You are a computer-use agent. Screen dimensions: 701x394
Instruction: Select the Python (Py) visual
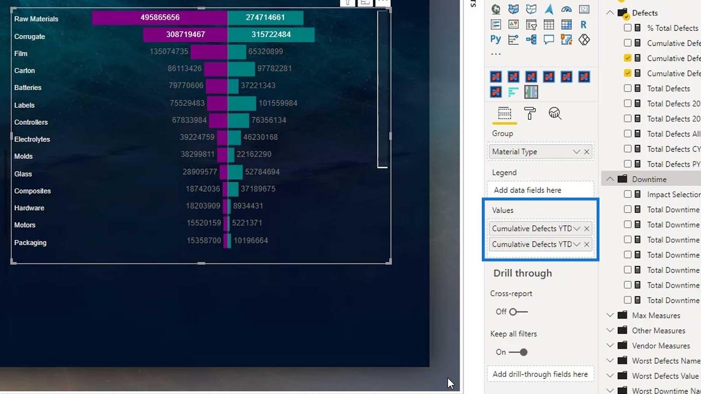(x=496, y=39)
